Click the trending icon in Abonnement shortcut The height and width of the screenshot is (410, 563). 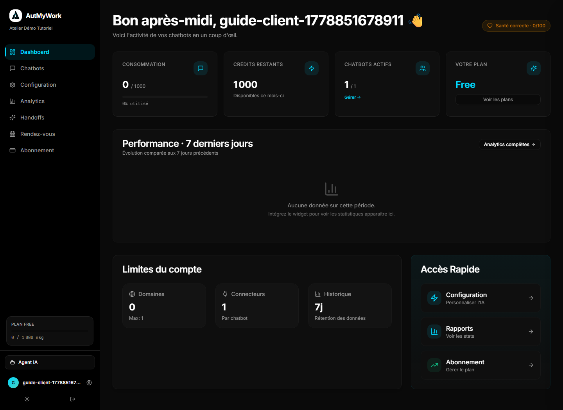point(434,365)
